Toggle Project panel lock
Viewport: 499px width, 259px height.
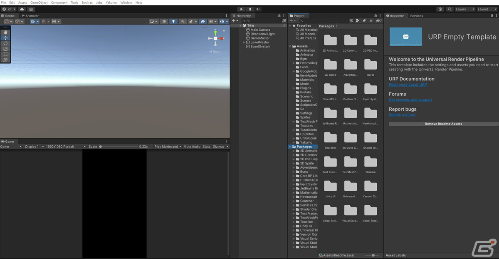[375, 16]
